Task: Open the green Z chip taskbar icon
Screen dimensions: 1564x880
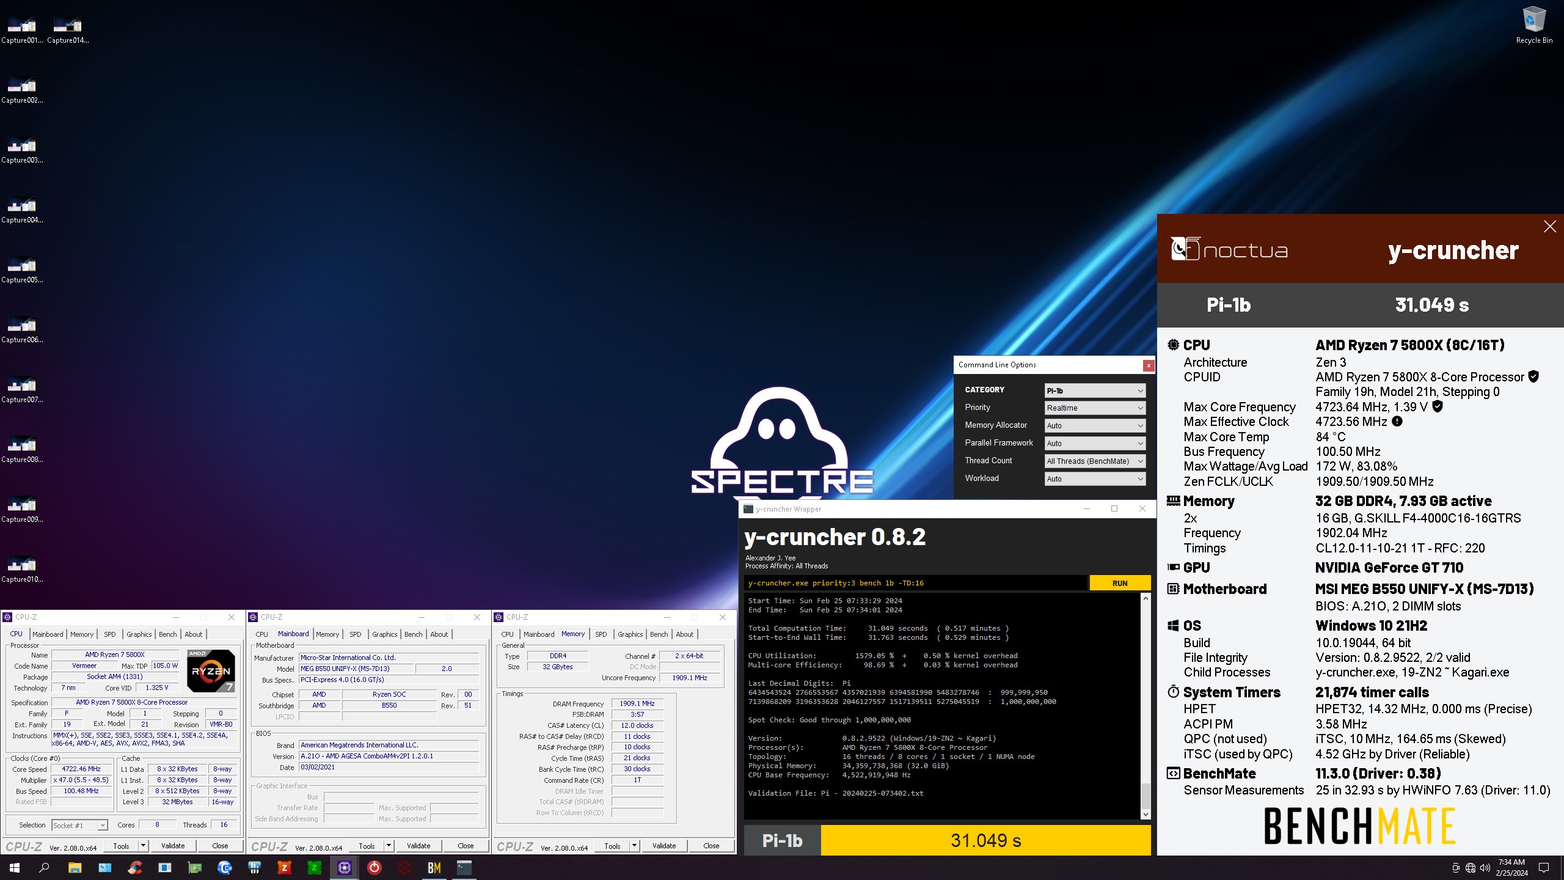Action: (315, 868)
